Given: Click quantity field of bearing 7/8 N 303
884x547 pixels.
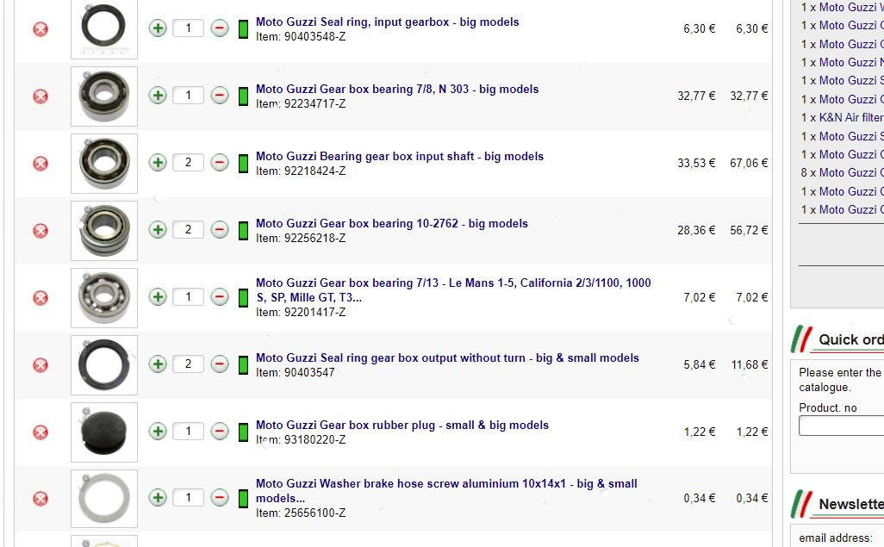Looking at the screenshot, I should 189,96.
